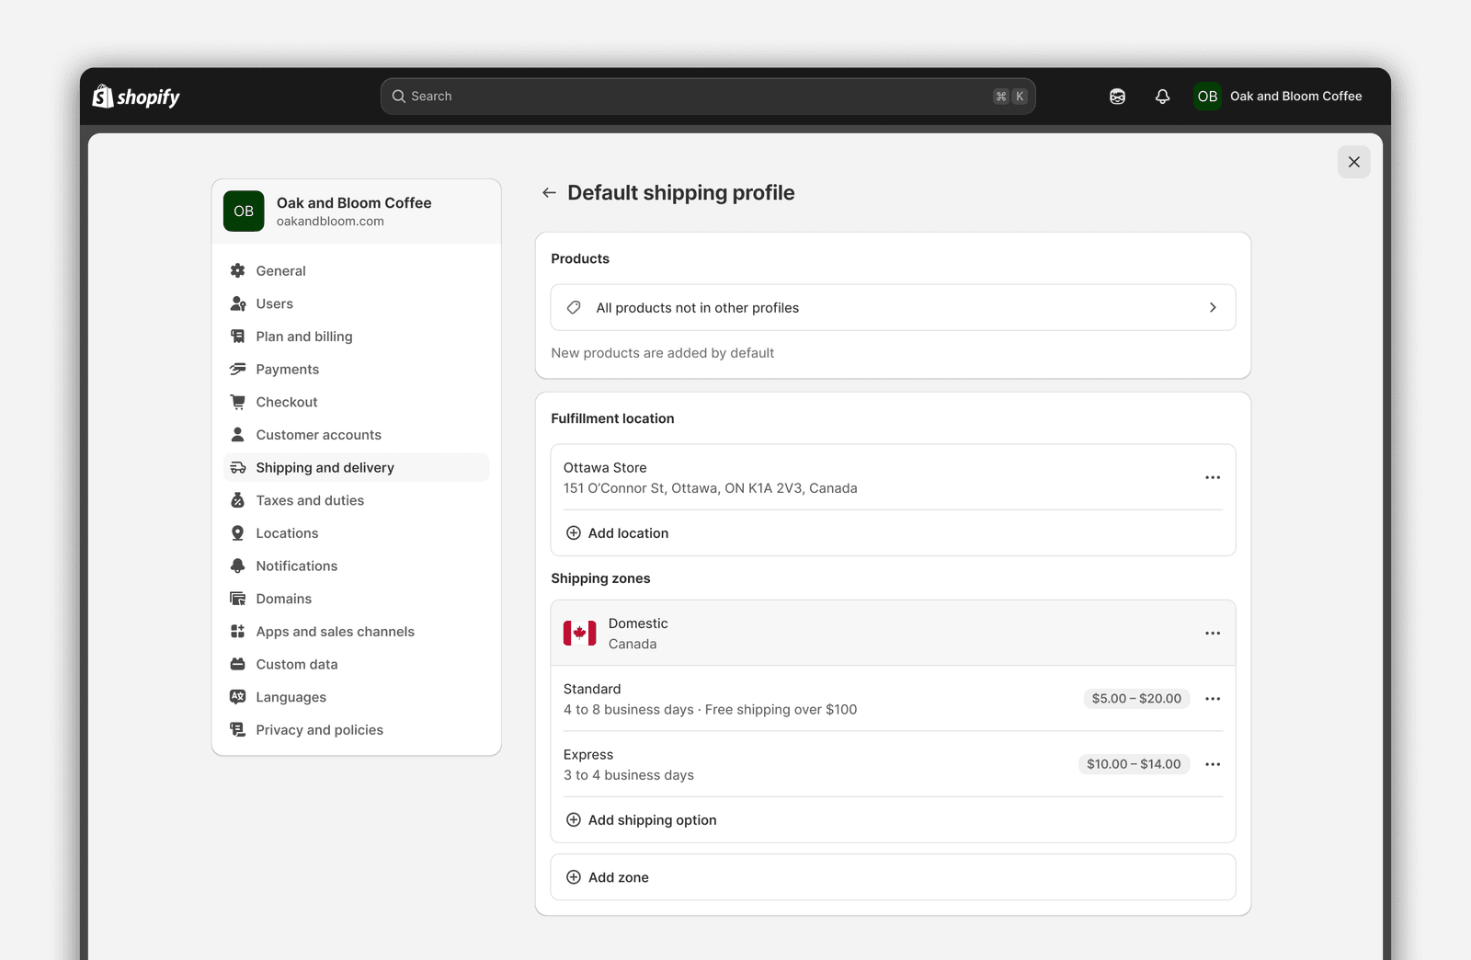Open Notifications settings
The height and width of the screenshot is (960, 1471).
click(x=357, y=566)
